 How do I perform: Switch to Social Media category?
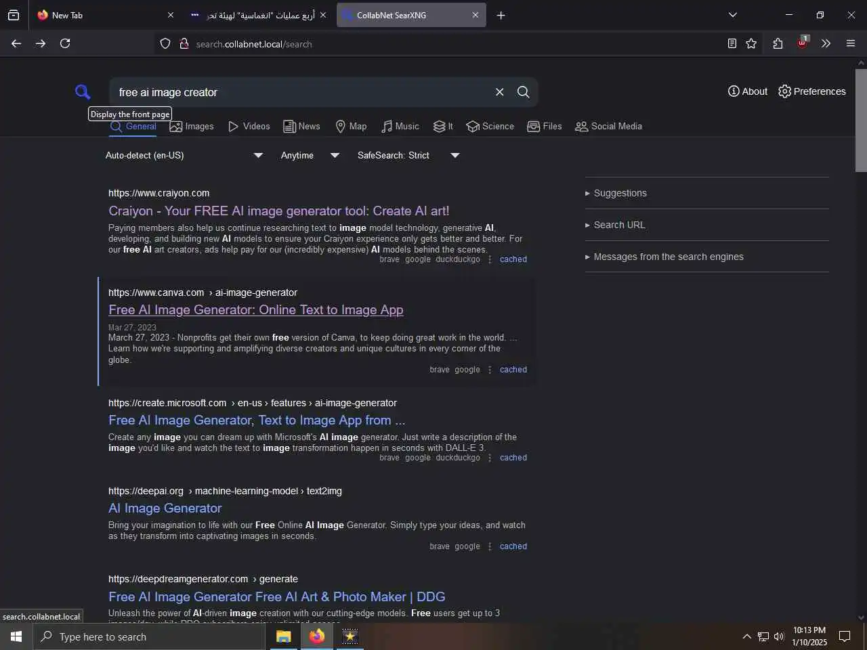[x=608, y=126]
